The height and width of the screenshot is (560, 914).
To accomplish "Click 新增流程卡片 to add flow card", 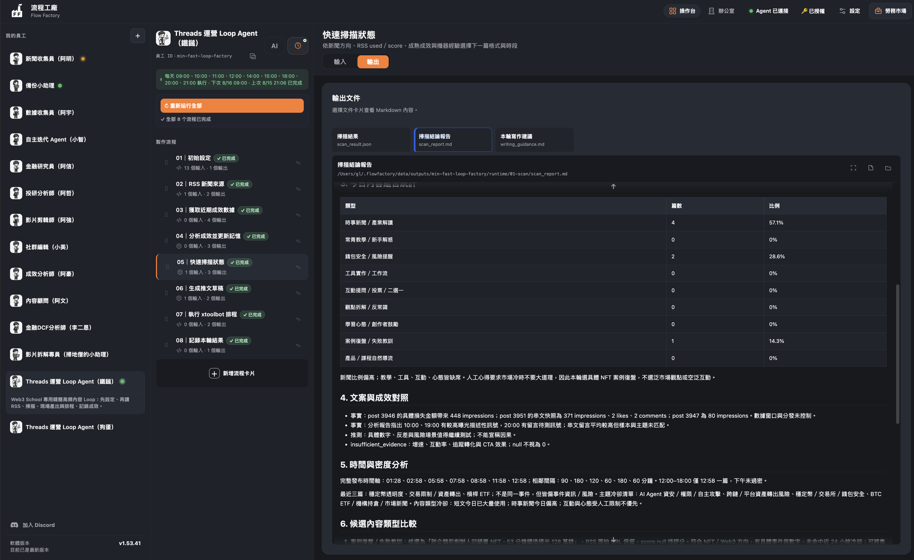I will click(232, 373).
